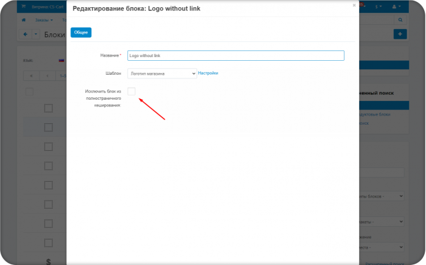Open the Настройки link

click(208, 73)
